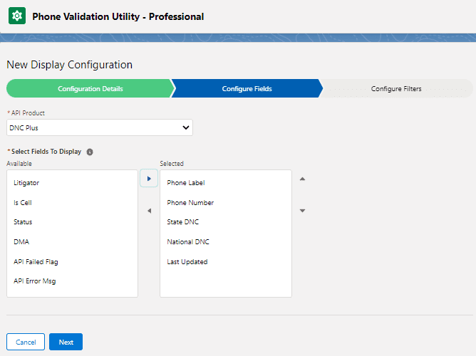Move selected field up with up arrow

(302, 179)
